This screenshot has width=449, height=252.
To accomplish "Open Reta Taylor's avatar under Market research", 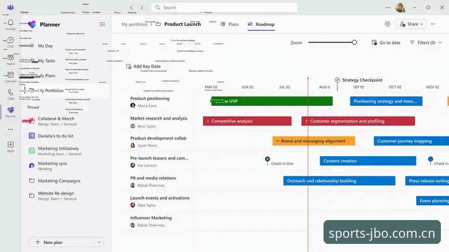I will tap(133, 126).
